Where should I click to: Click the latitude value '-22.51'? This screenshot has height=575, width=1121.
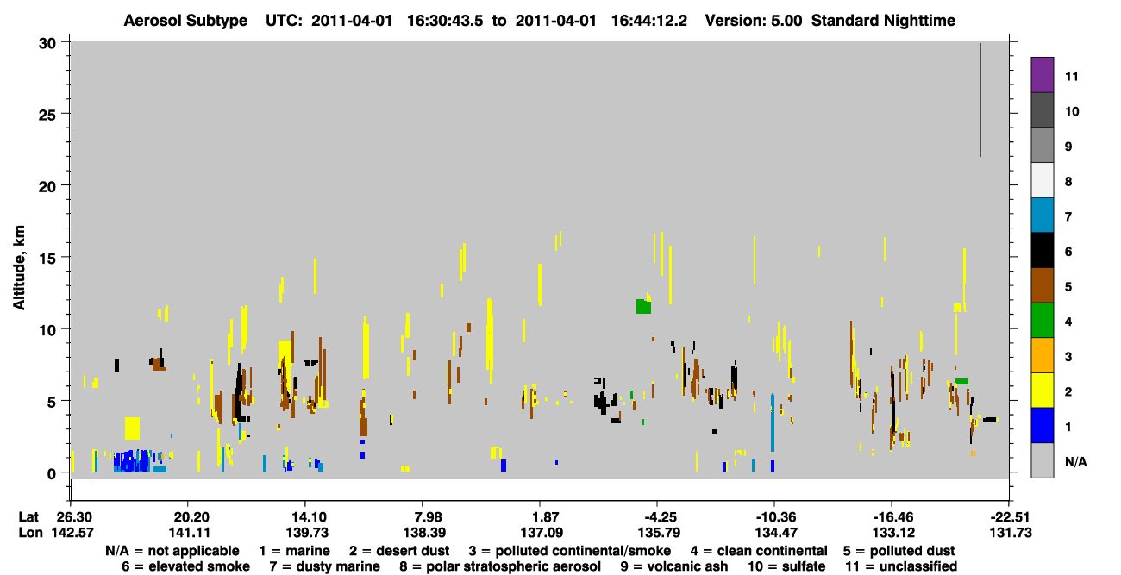click(1010, 516)
